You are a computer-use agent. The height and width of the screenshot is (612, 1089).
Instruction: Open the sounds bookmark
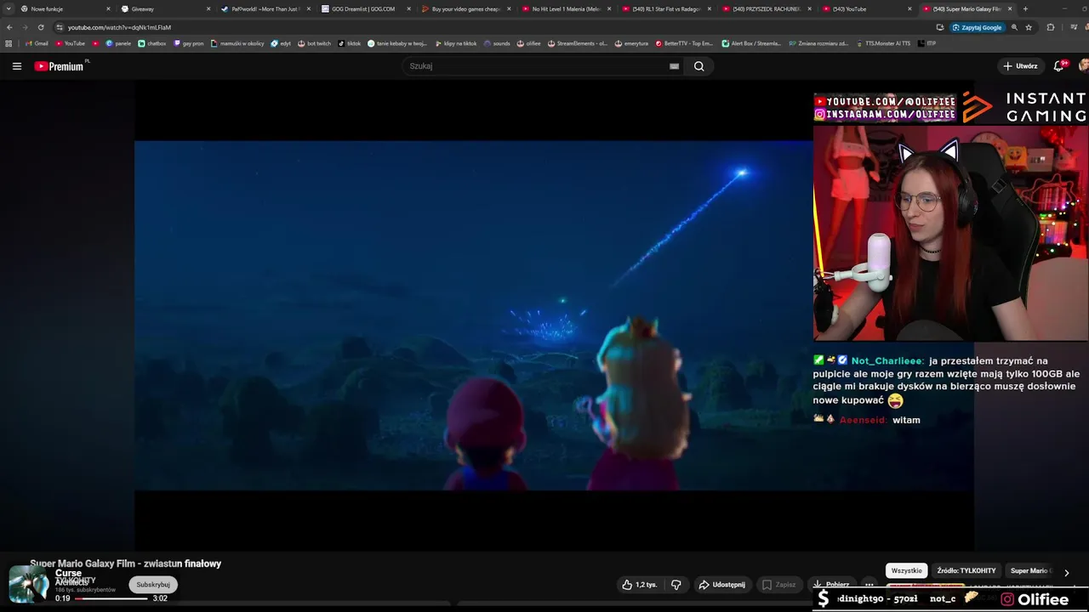pos(497,43)
